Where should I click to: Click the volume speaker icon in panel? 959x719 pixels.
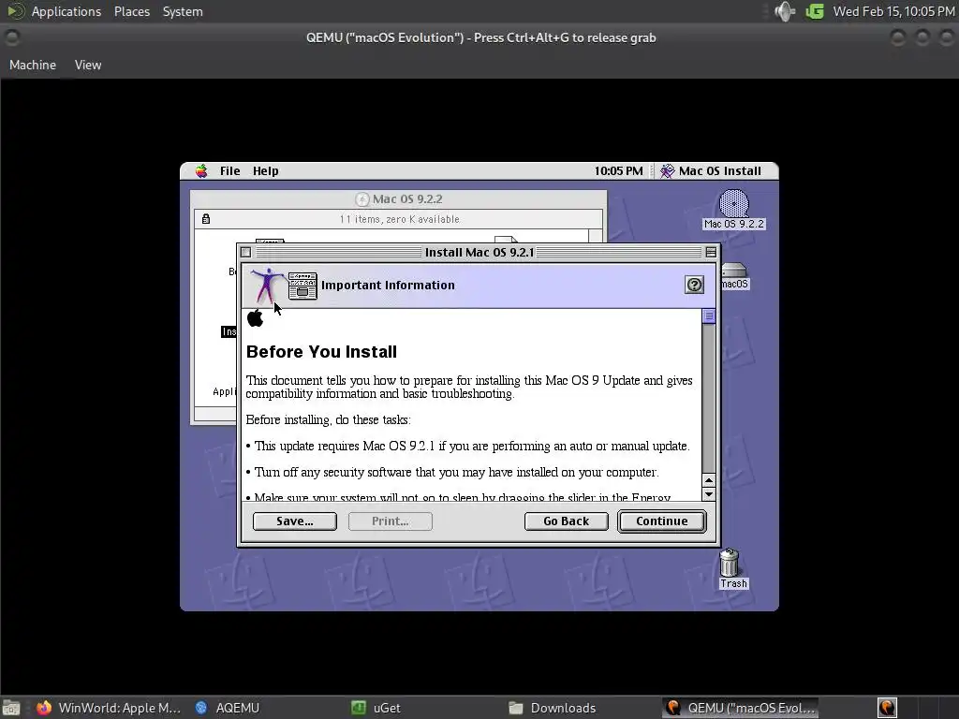[784, 11]
